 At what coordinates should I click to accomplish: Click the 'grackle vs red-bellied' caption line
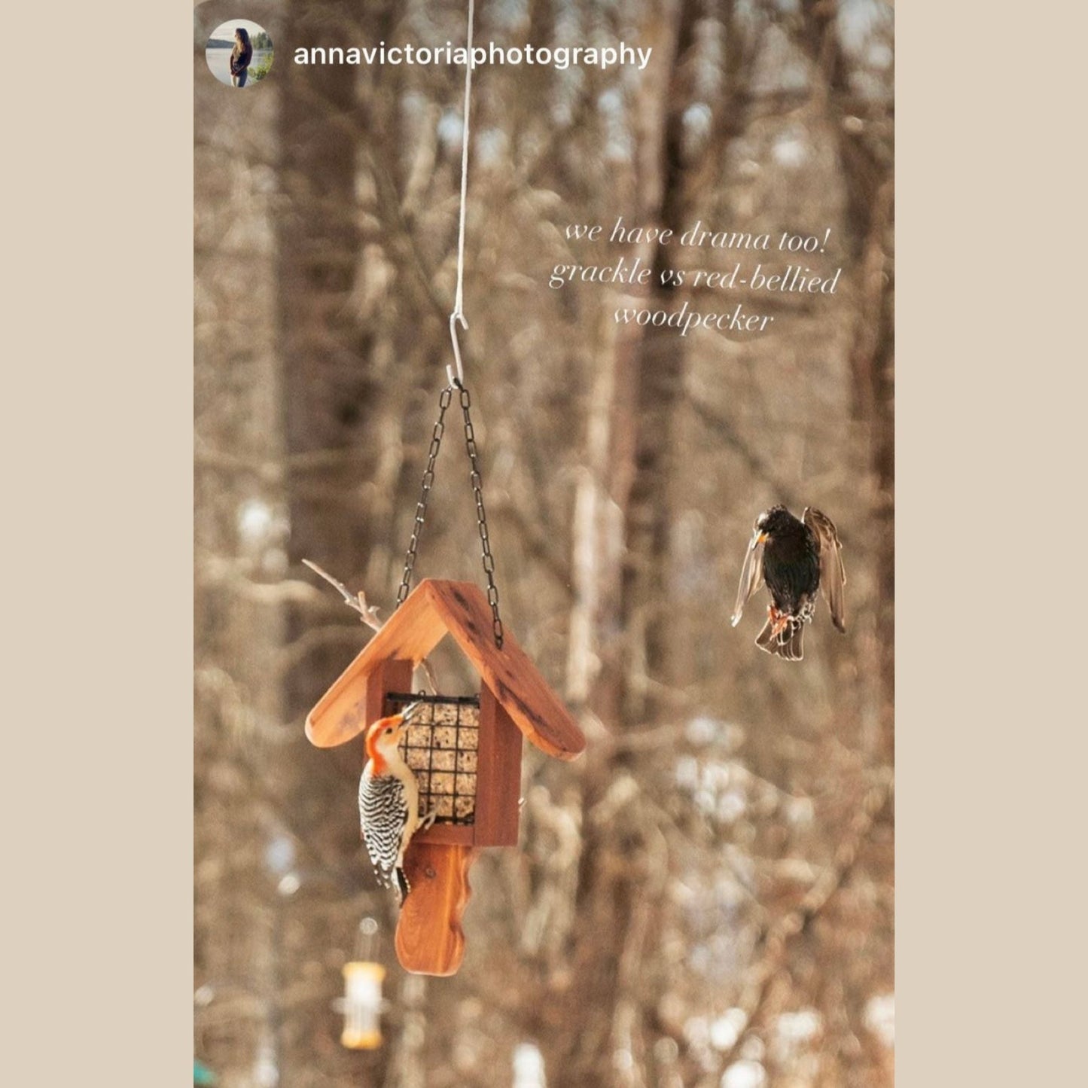[694, 276]
